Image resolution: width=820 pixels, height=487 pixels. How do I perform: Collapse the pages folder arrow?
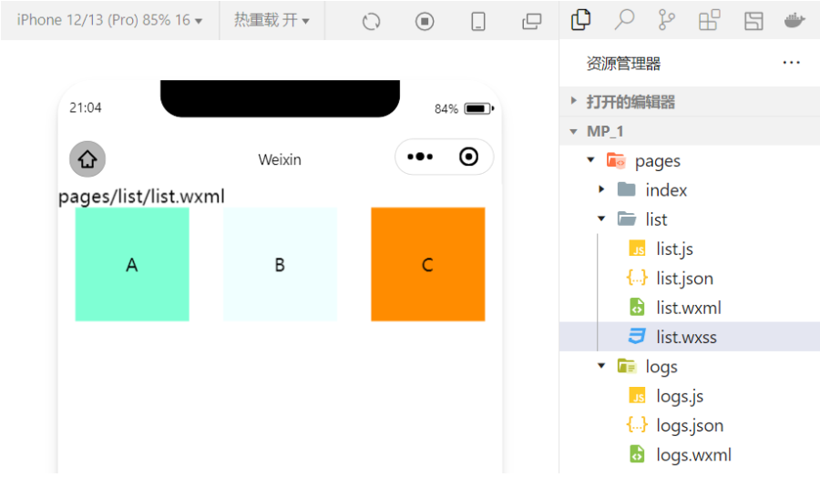(591, 160)
